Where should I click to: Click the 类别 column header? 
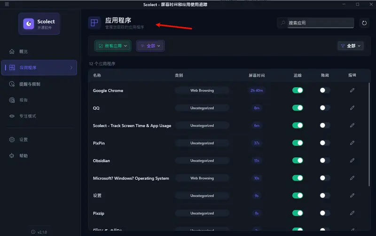[x=179, y=75]
